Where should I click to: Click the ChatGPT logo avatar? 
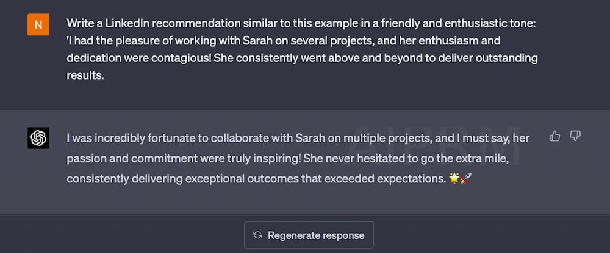pos(38,138)
